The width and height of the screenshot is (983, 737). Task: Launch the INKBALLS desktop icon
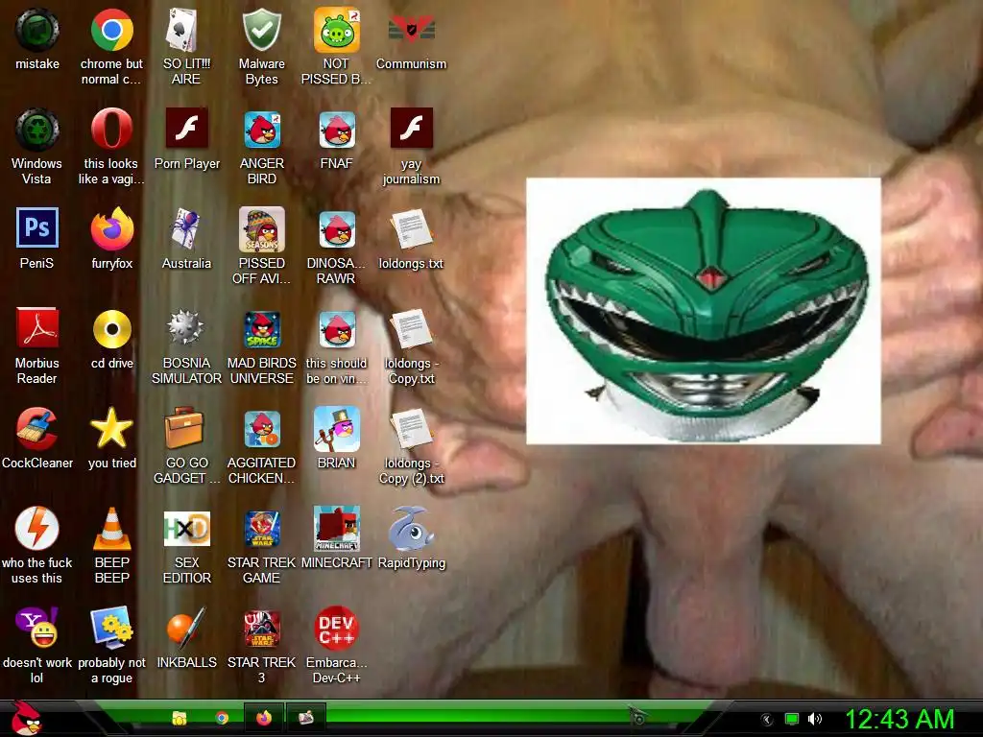[186, 628]
